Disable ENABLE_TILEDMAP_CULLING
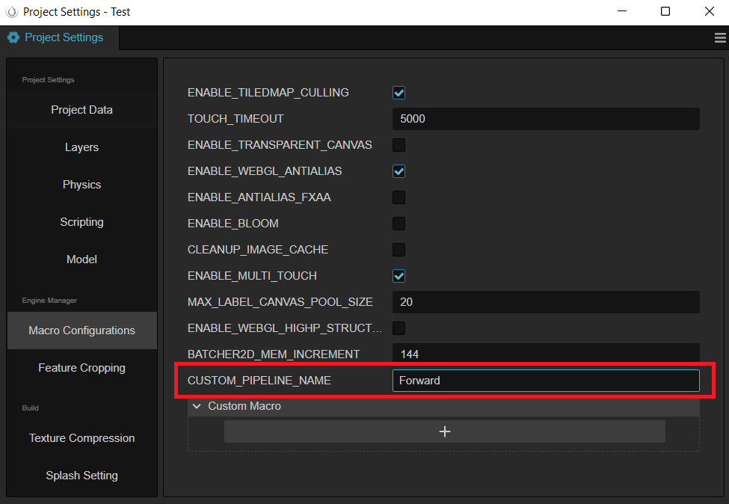The height and width of the screenshot is (504, 729). pyautogui.click(x=399, y=92)
